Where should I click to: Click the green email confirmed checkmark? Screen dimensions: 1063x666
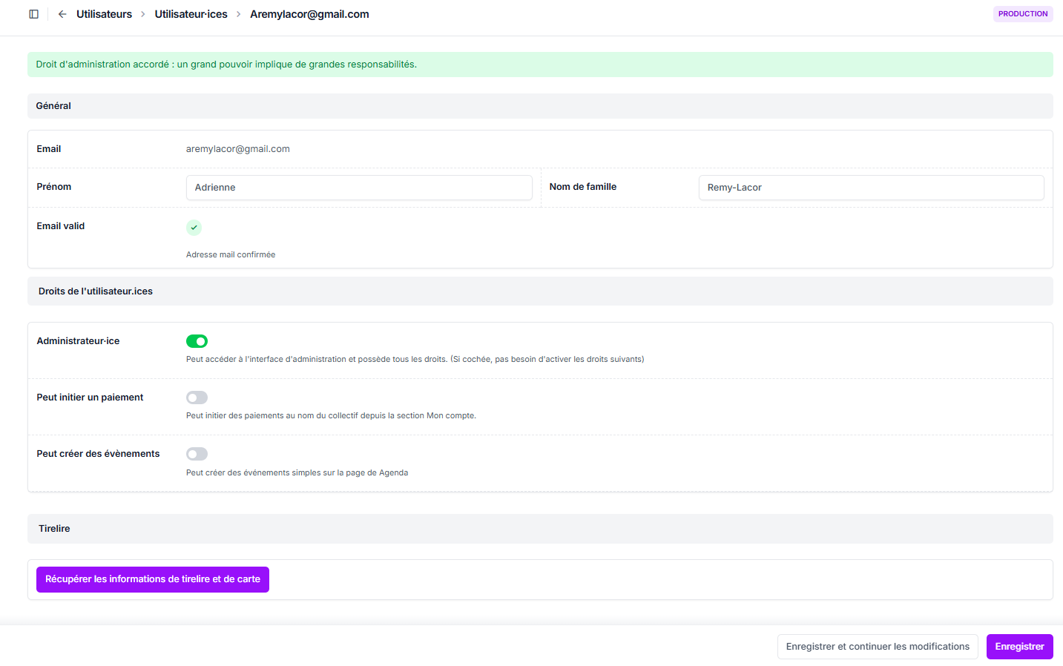(x=194, y=228)
